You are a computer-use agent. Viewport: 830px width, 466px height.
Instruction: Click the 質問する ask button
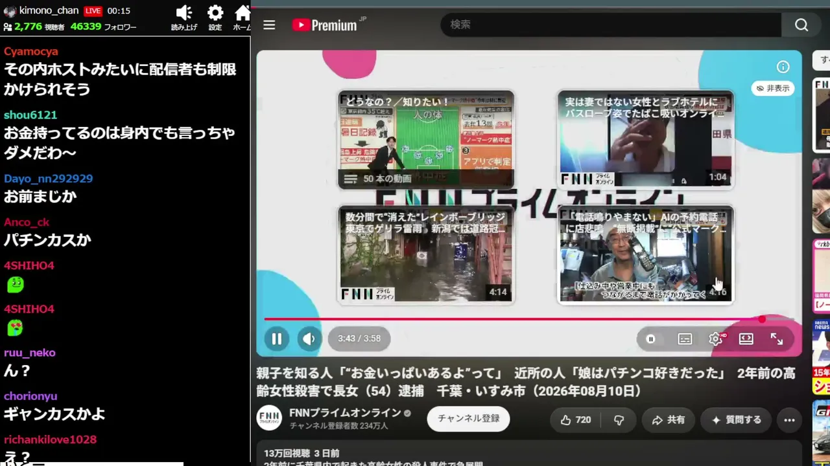pos(736,420)
